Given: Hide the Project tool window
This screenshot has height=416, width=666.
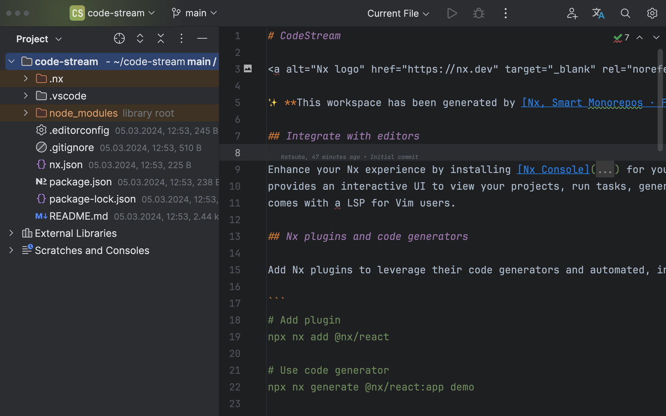Looking at the screenshot, I should (x=202, y=38).
